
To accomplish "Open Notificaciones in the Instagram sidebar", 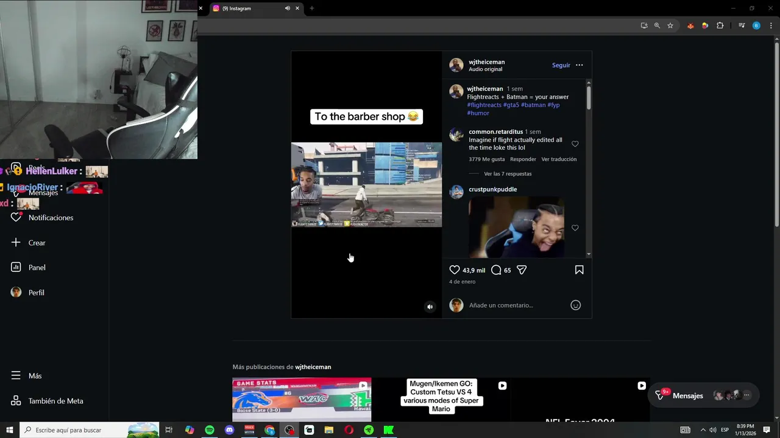I will coord(42,217).
